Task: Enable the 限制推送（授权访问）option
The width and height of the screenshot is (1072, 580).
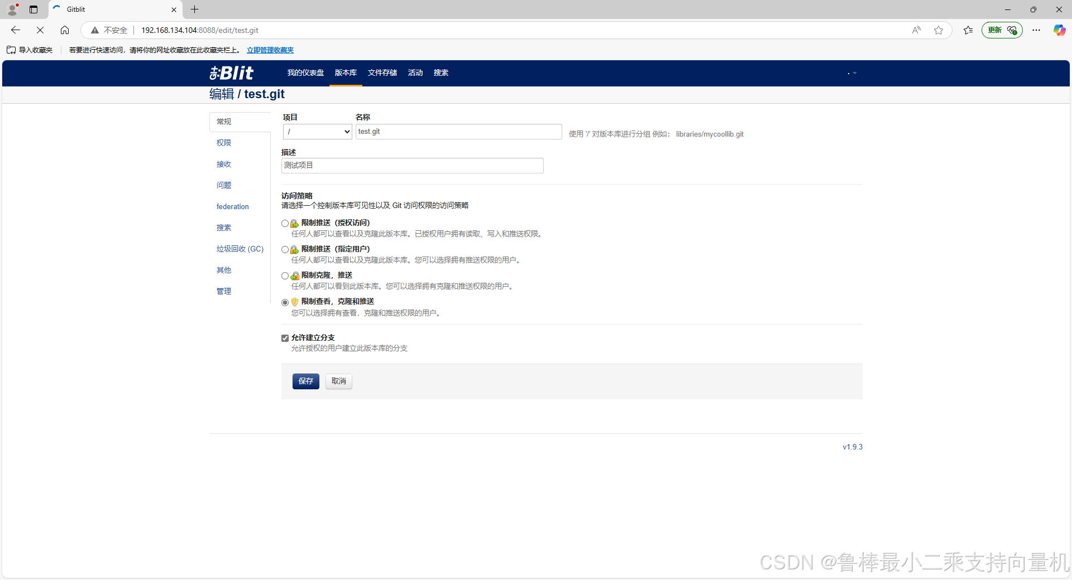Action: (285, 223)
